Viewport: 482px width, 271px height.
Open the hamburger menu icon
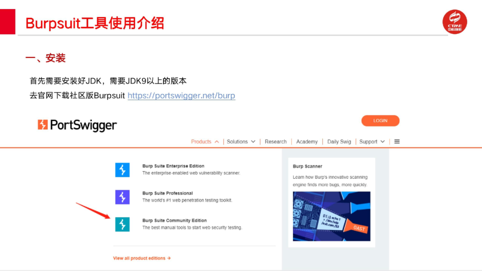(x=397, y=141)
